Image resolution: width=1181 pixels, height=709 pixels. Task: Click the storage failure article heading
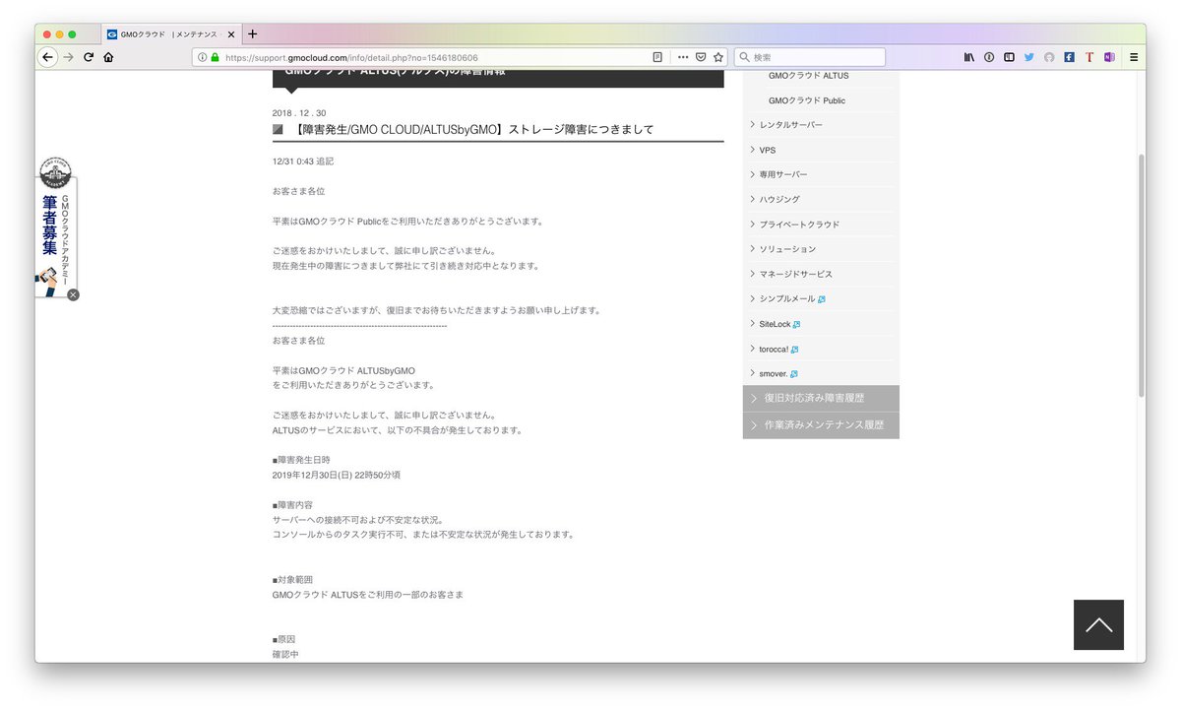coord(474,129)
